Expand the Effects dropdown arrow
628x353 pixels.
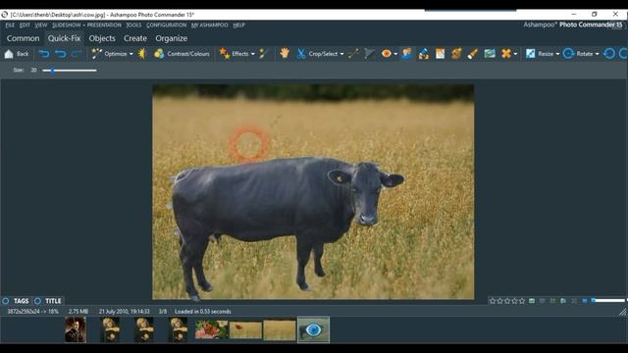pyautogui.click(x=253, y=54)
